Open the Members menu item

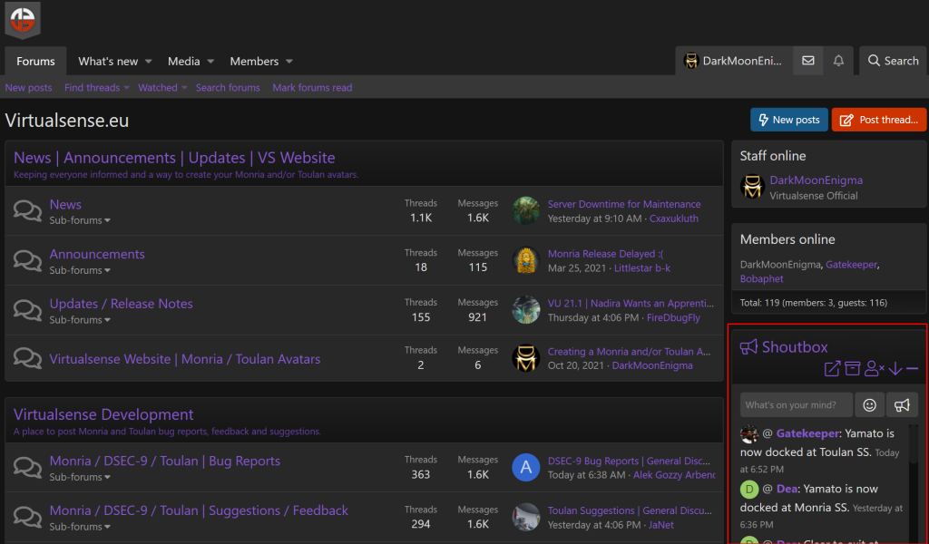[254, 61]
